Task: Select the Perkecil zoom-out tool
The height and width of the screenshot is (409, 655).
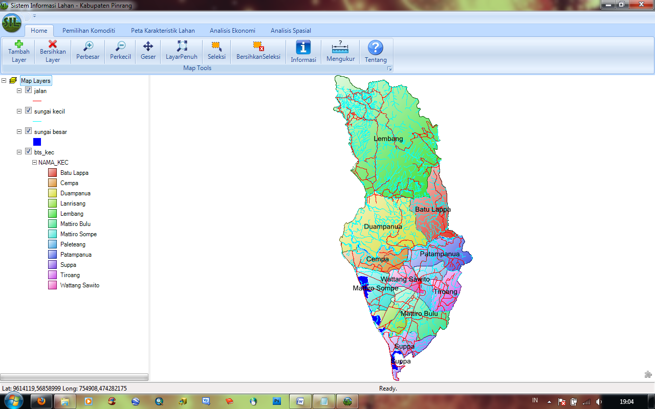Action: (x=120, y=51)
